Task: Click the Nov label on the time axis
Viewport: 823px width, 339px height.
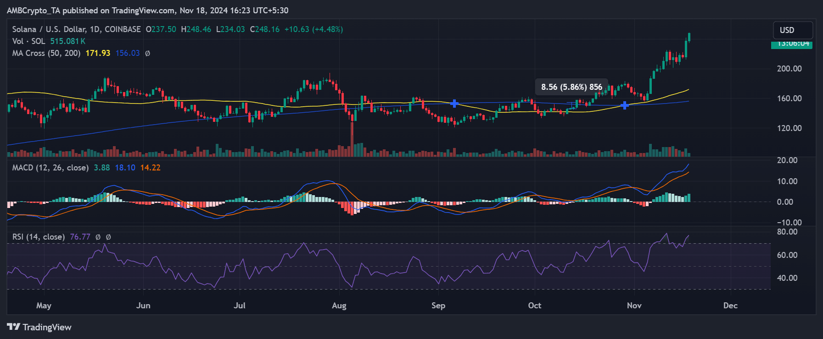Action: coord(634,306)
